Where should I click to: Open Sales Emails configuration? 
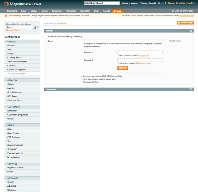22,133
